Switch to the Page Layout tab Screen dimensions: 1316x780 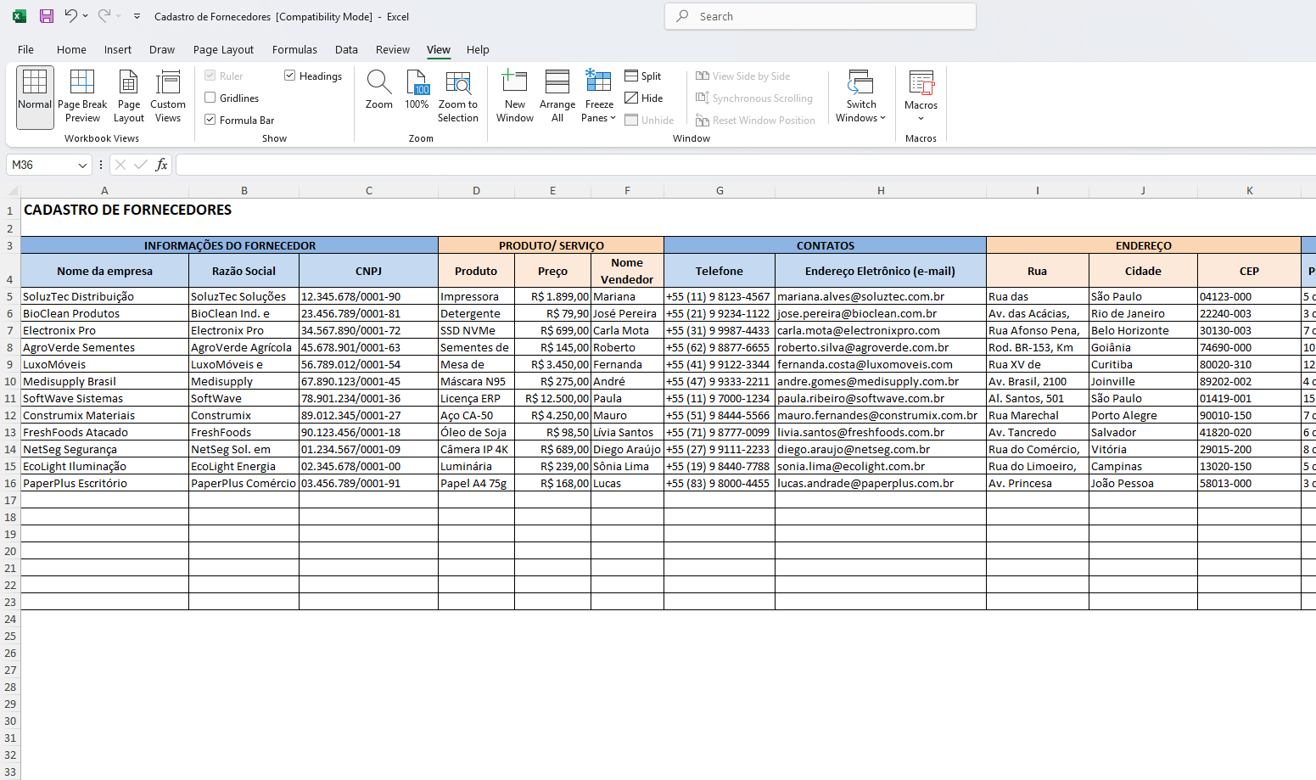coord(223,49)
